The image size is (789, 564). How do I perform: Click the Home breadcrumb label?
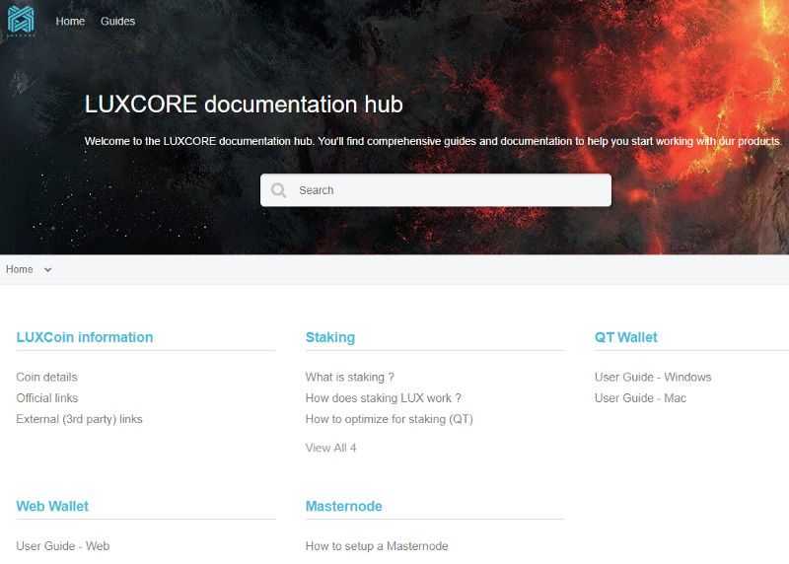(x=20, y=269)
